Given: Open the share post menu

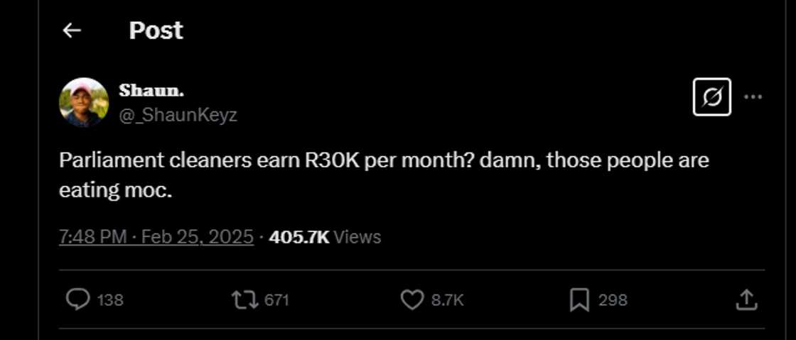Looking at the screenshot, I should point(746,300).
